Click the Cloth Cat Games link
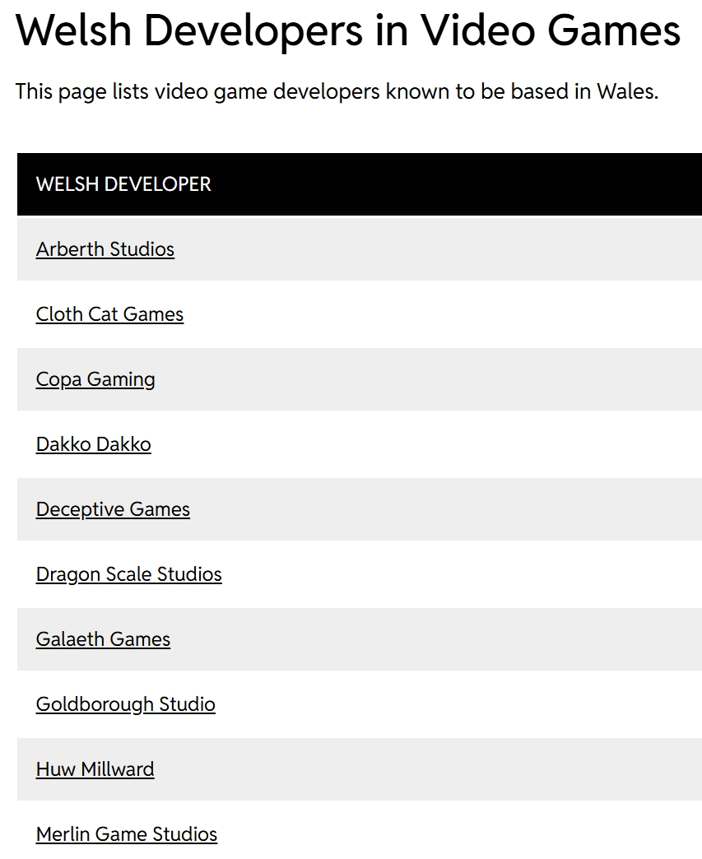The height and width of the screenshot is (859, 702). tap(109, 314)
